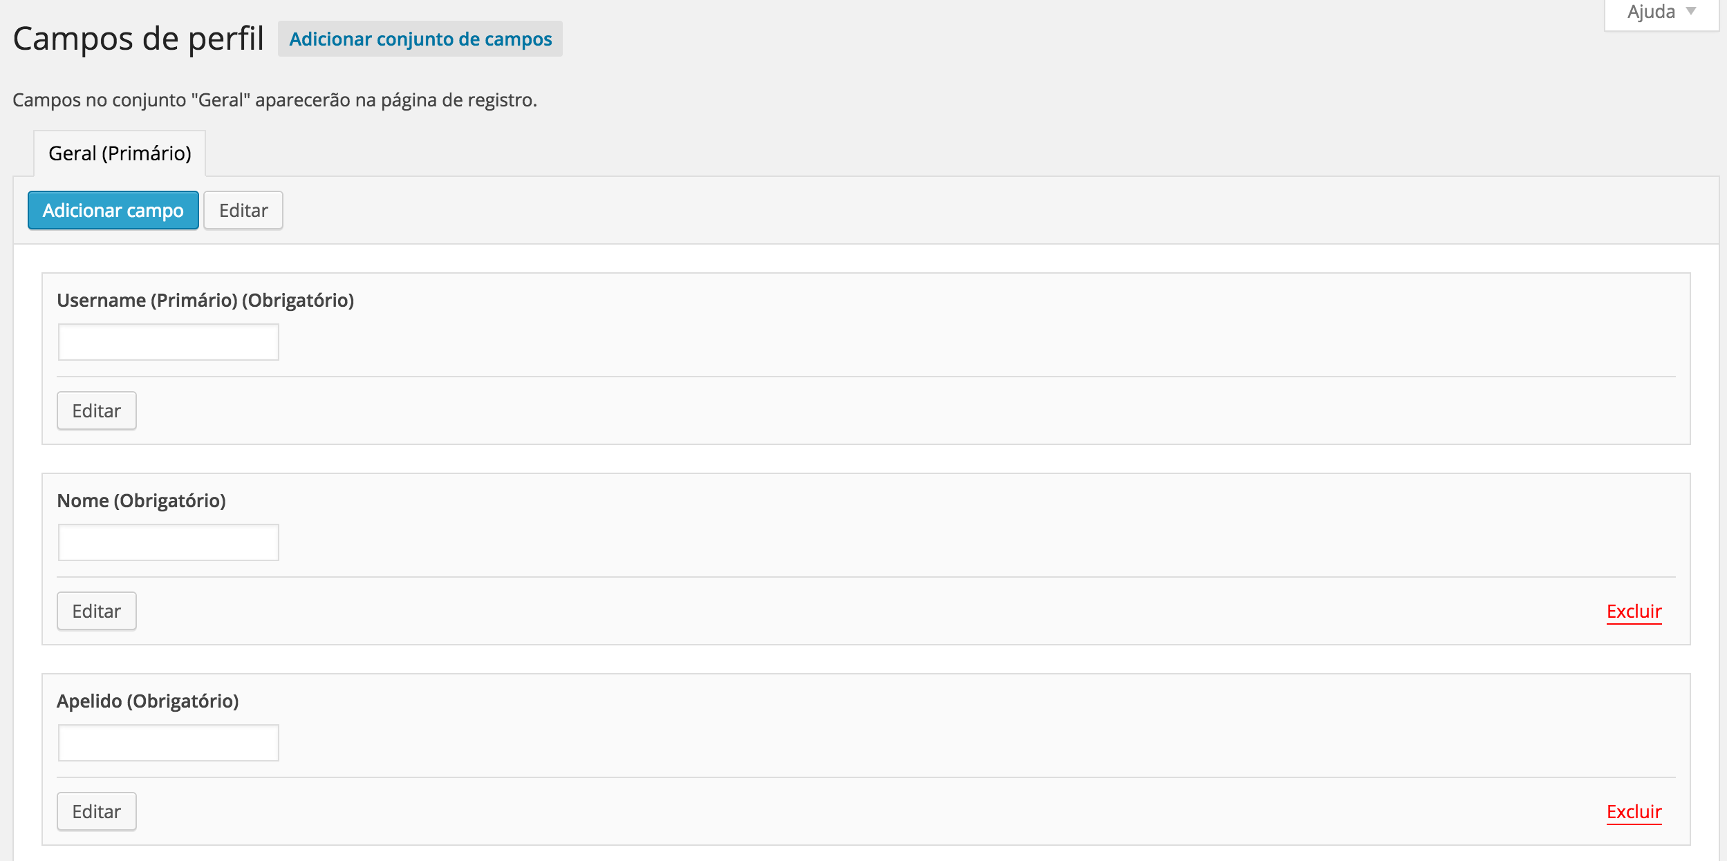
Task: Click the Apelido (Obrigatório) field title
Action: click(x=148, y=701)
